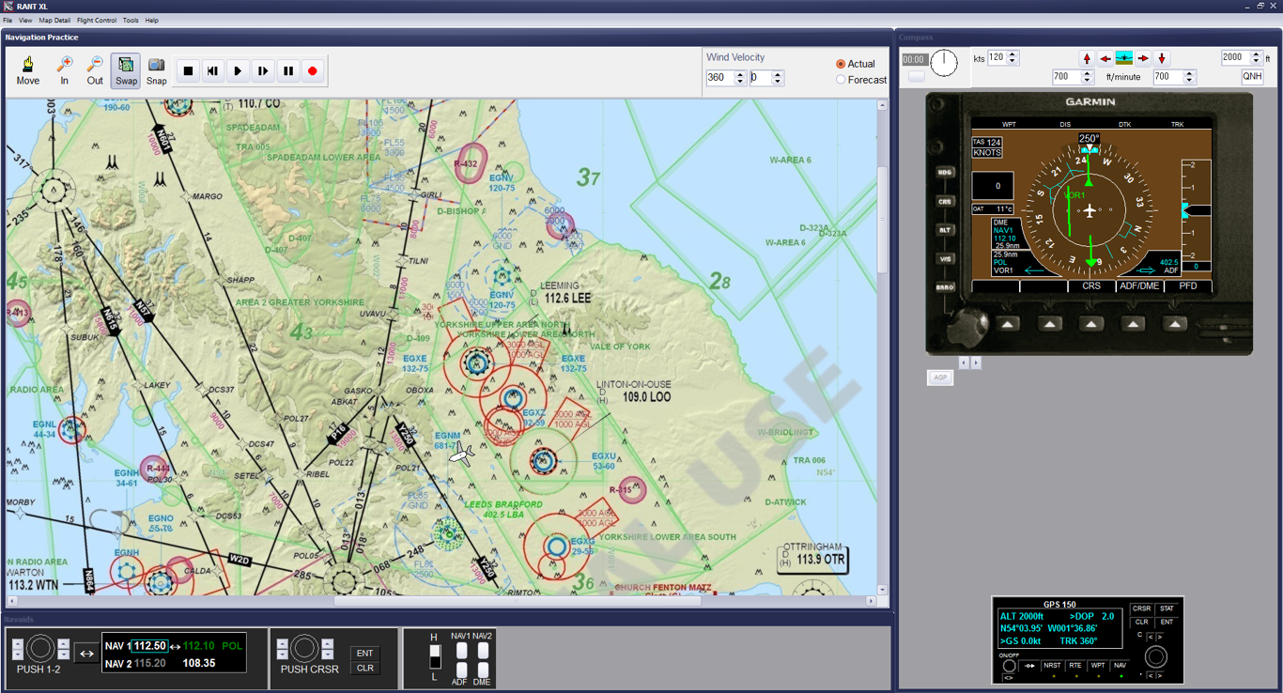Toggle the NAV2 audio switch
Image resolution: width=1283 pixels, height=693 pixels.
483,650
